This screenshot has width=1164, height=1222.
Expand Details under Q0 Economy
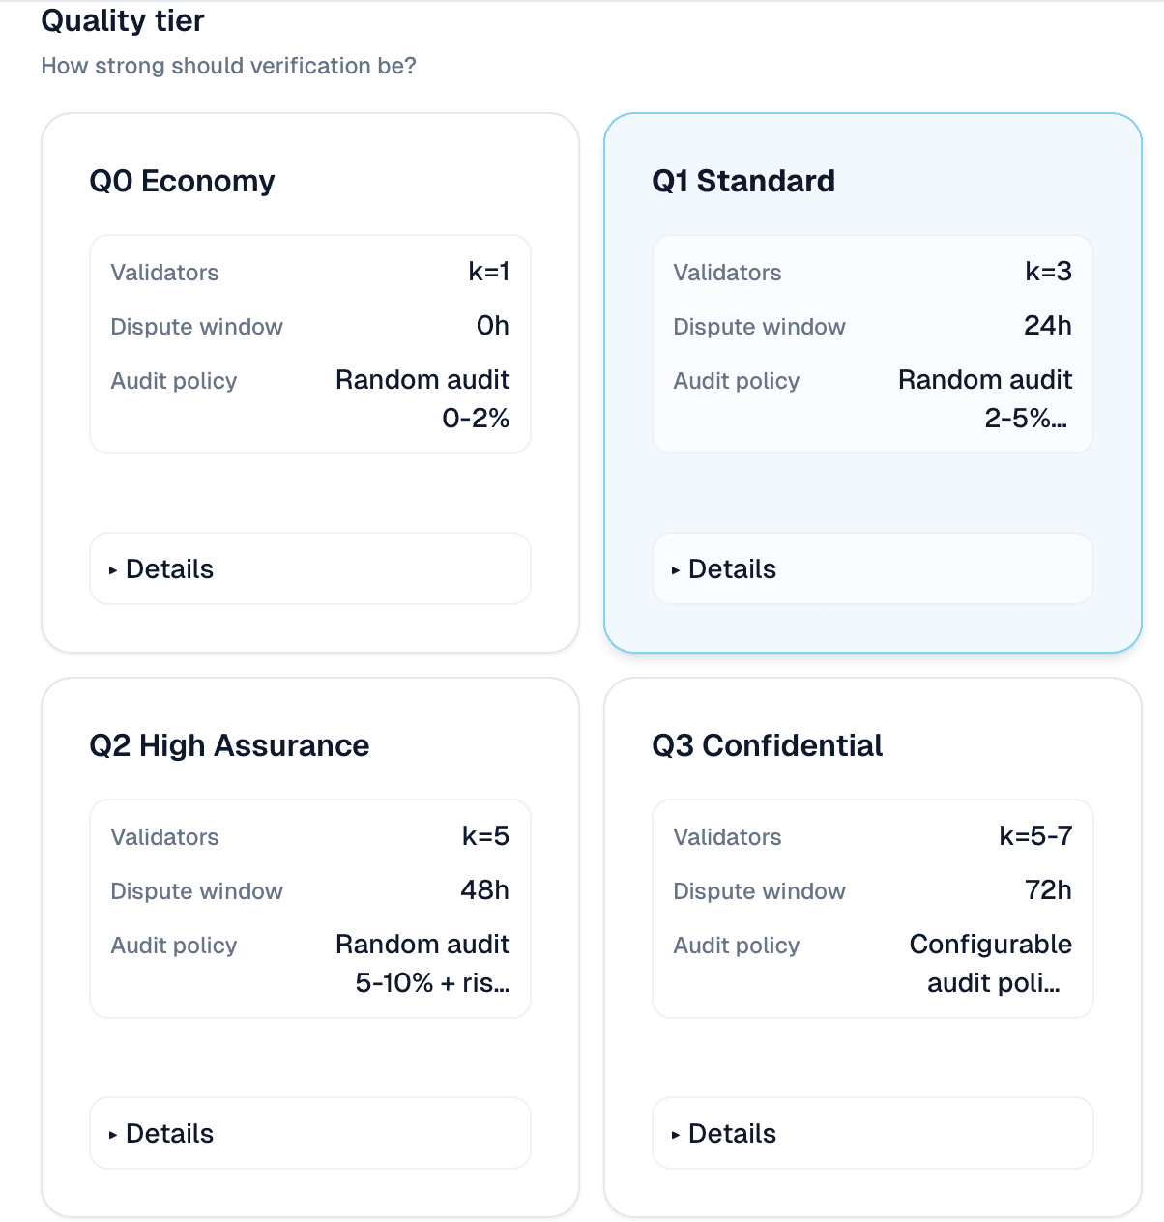click(x=170, y=569)
